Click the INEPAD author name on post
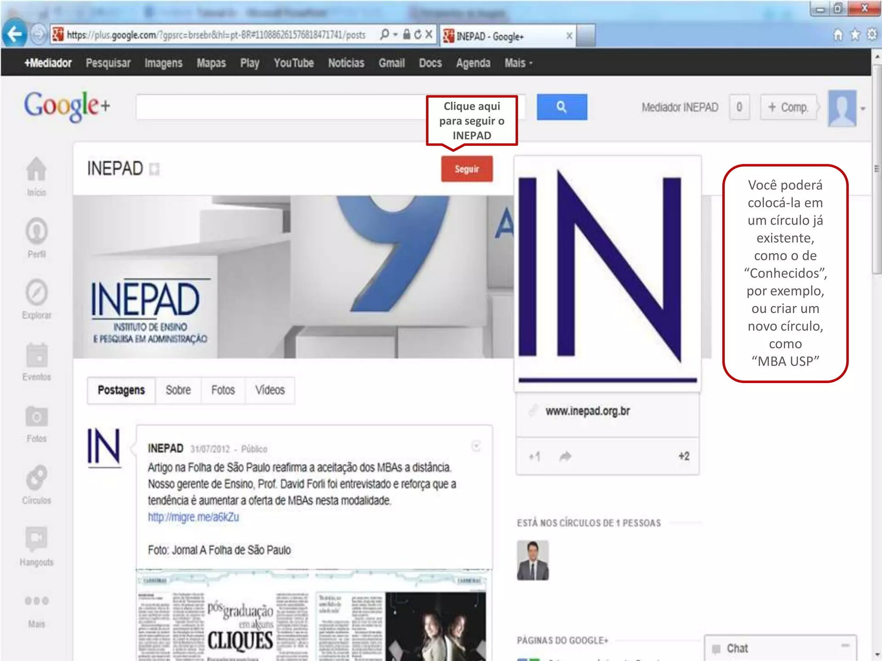 [x=165, y=448]
